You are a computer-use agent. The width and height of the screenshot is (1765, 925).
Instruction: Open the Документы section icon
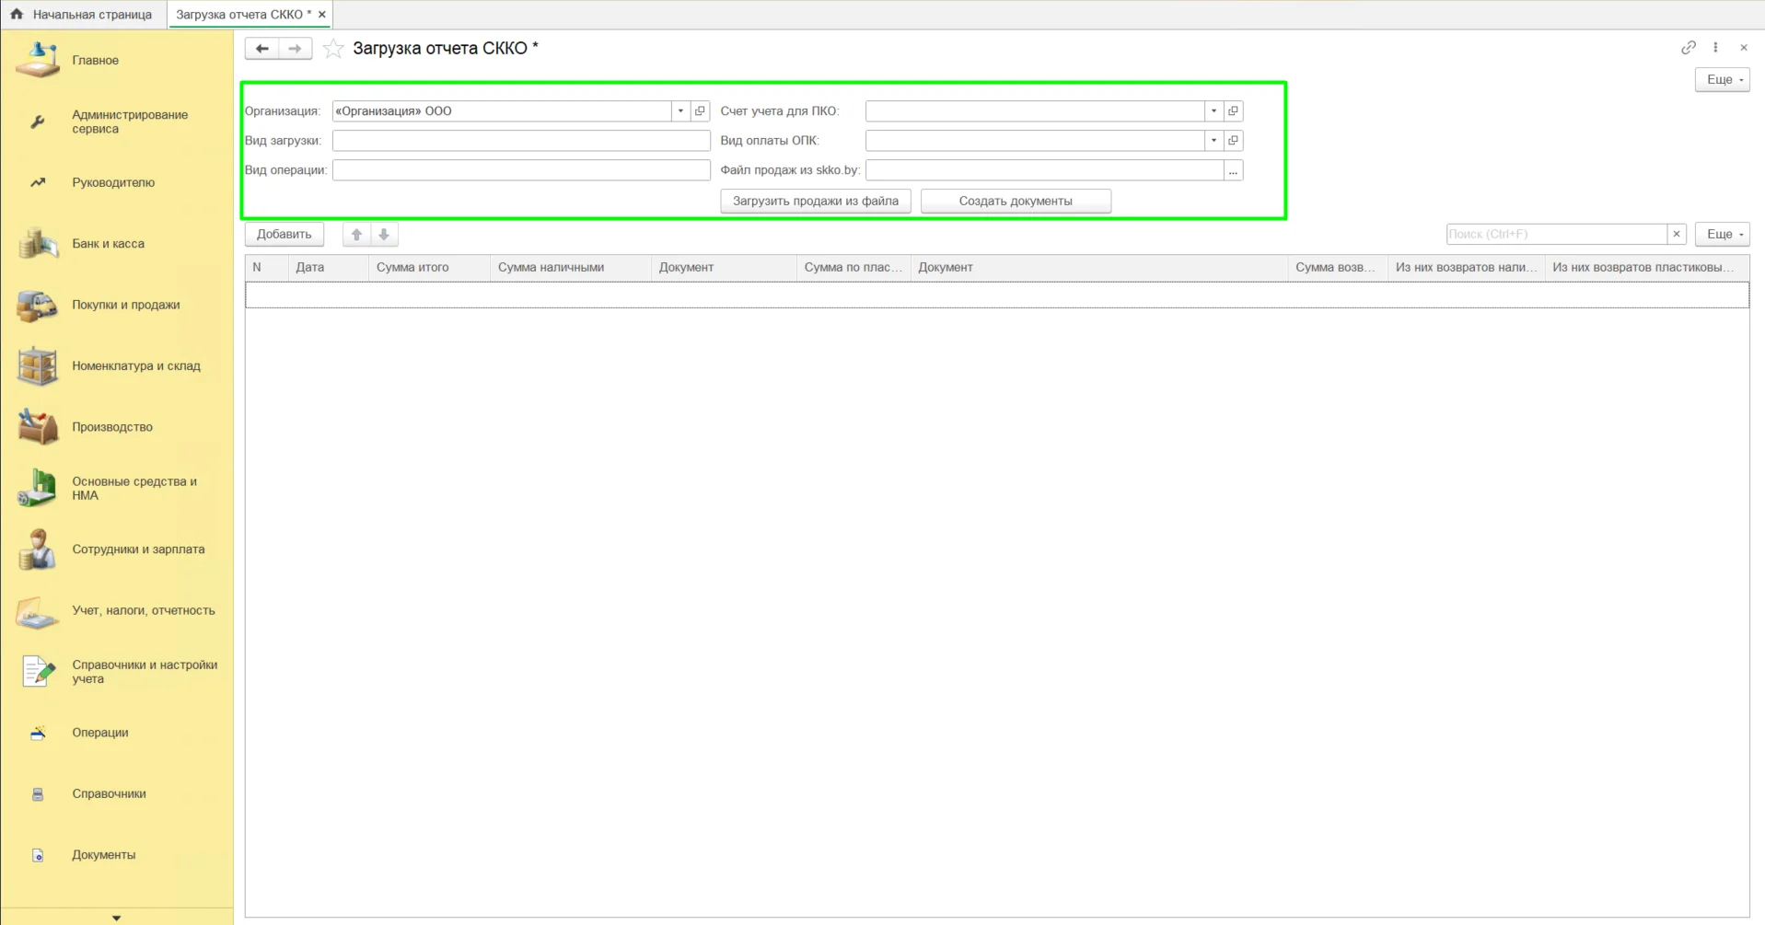tap(38, 855)
